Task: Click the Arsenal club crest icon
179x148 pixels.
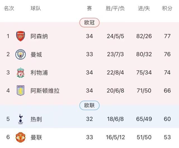Action: (20, 36)
